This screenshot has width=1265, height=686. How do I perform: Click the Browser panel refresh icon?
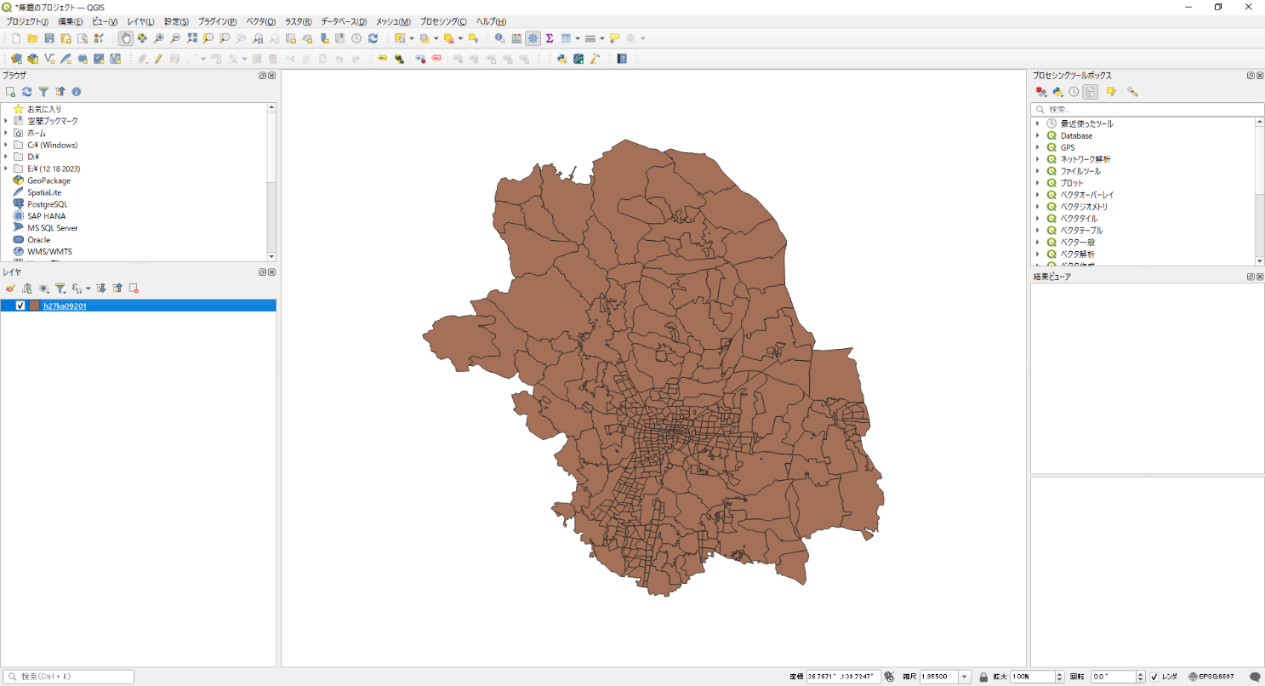tap(27, 91)
